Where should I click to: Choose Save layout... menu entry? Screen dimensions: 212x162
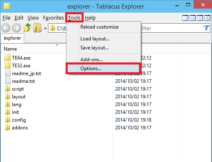pyautogui.click(x=103, y=48)
